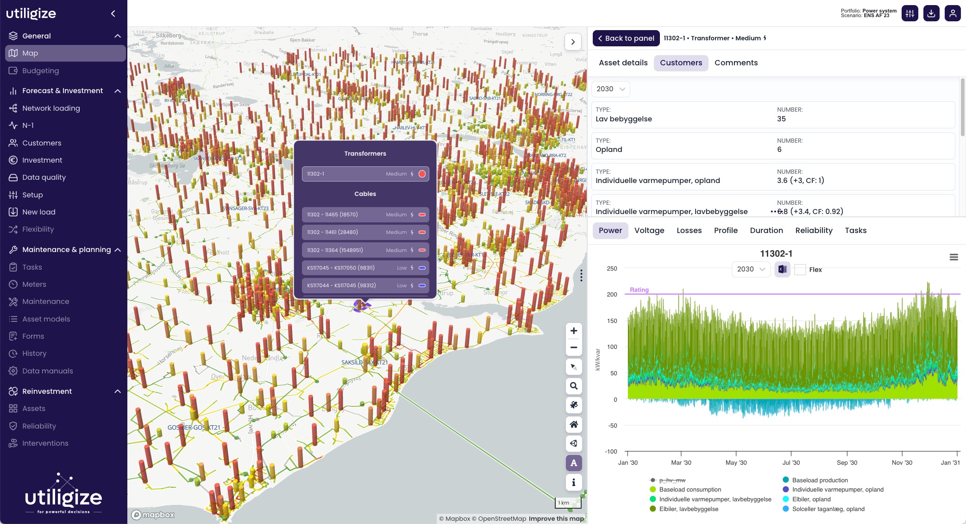This screenshot has height=524, width=966.
Task: Toggle the 3D view cube icon
Action: [x=574, y=443]
